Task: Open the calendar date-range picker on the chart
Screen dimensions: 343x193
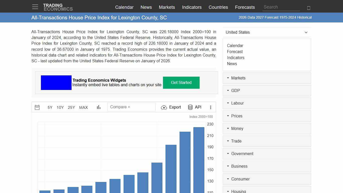Action: [x=37, y=107]
